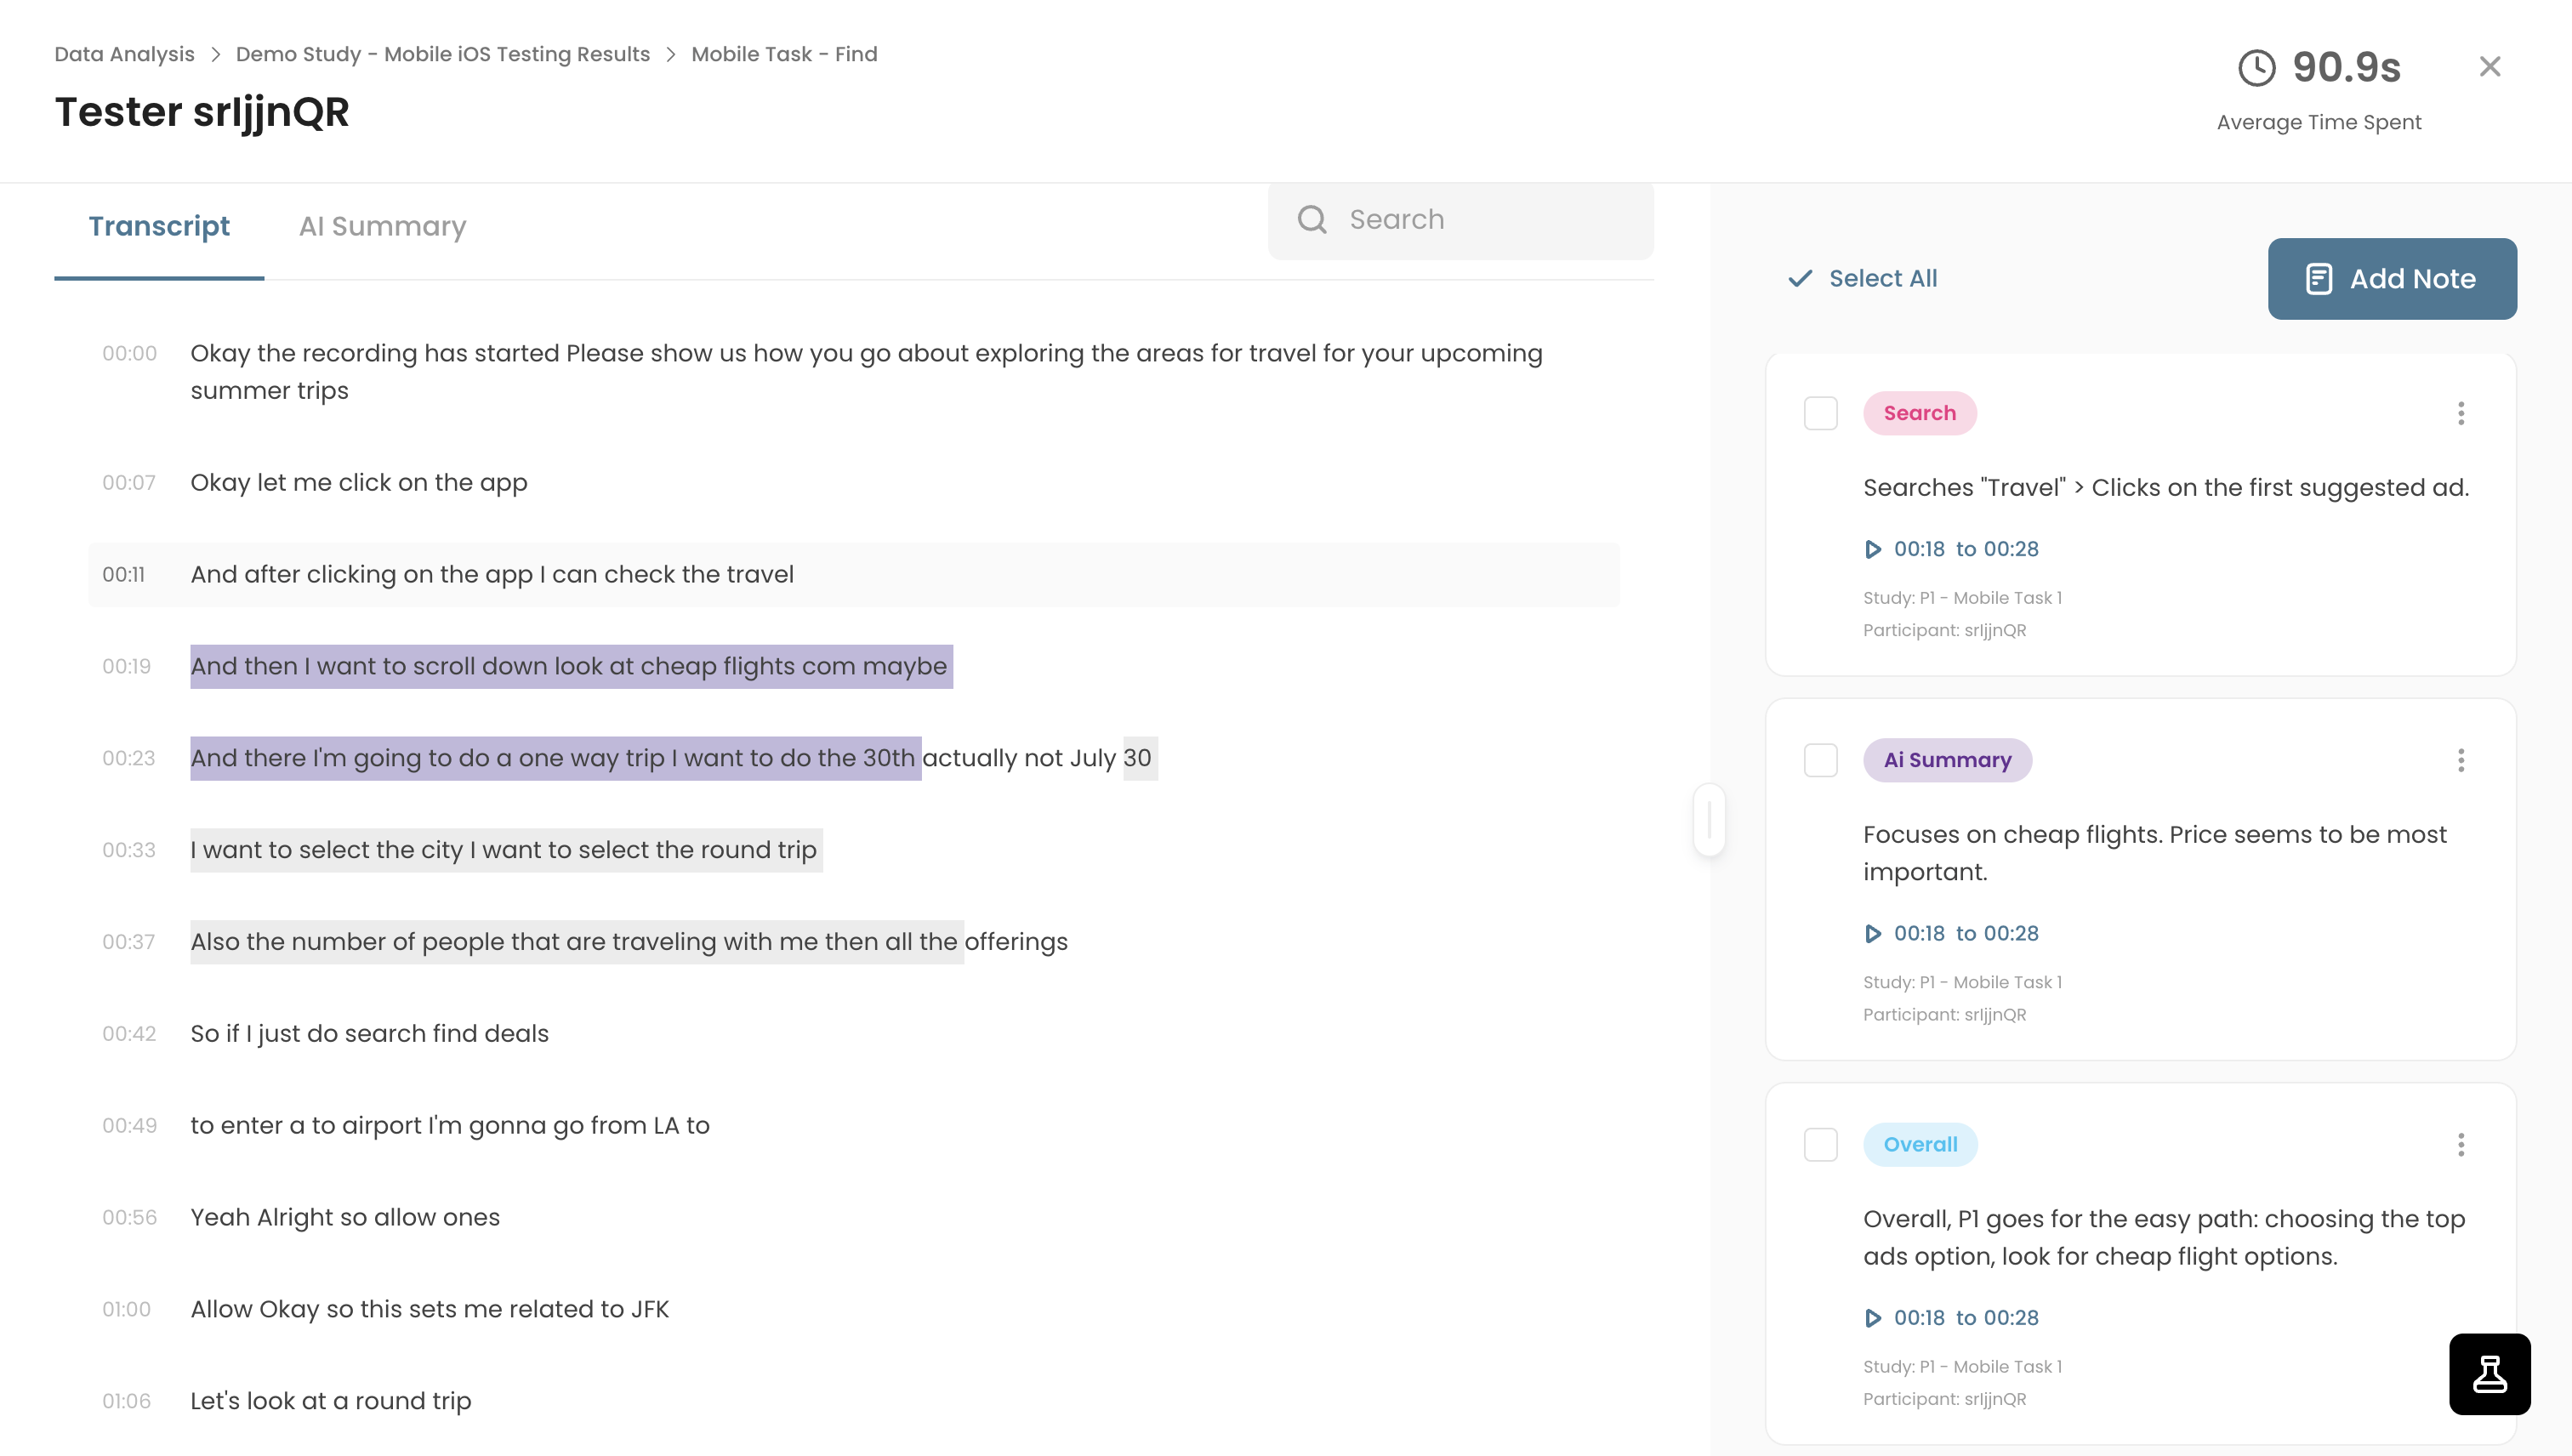The height and width of the screenshot is (1456, 2572).
Task: Click the Add Note button
Action: pos(2392,279)
